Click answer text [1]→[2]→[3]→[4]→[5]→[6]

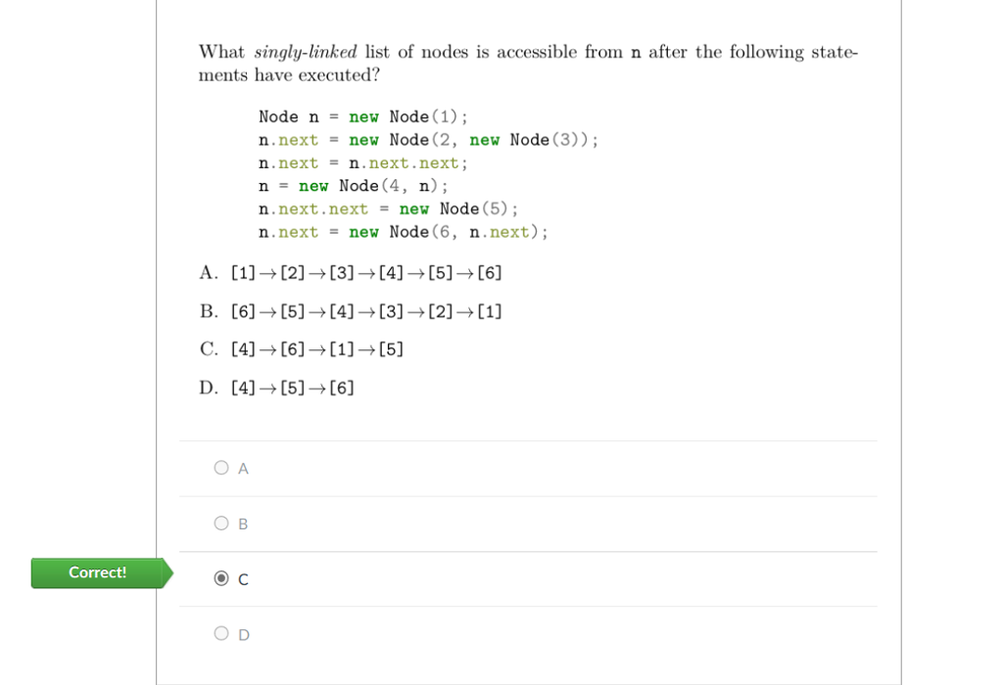[x=366, y=273]
